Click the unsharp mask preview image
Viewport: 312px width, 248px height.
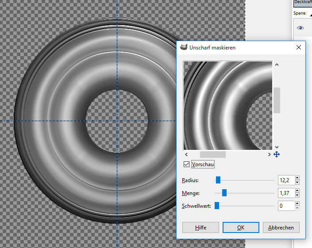pyautogui.click(x=228, y=106)
